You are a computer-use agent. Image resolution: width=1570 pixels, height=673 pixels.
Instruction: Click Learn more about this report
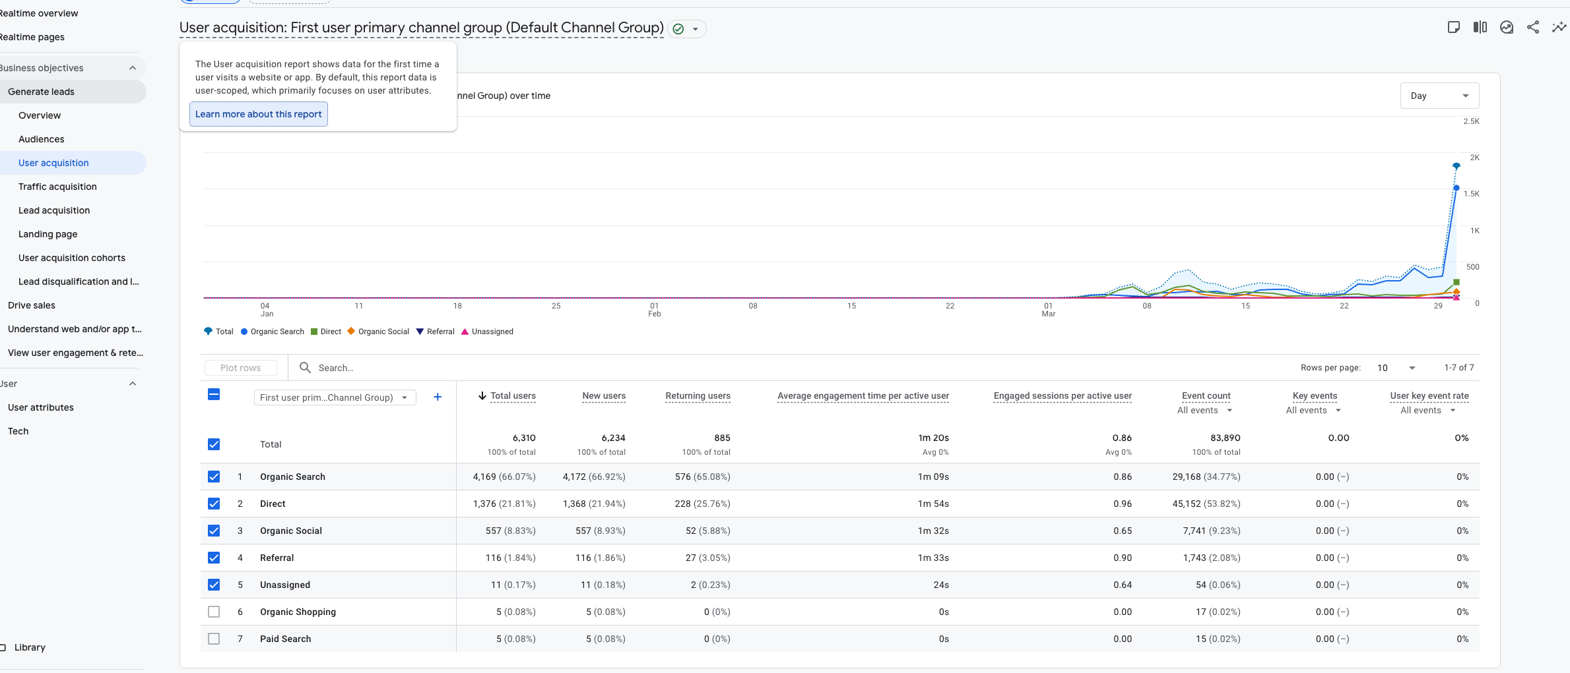click(259, 114)
